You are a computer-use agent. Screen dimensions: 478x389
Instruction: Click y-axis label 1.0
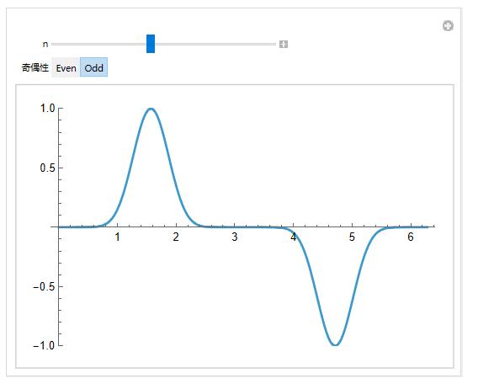(x=47, y=108)
